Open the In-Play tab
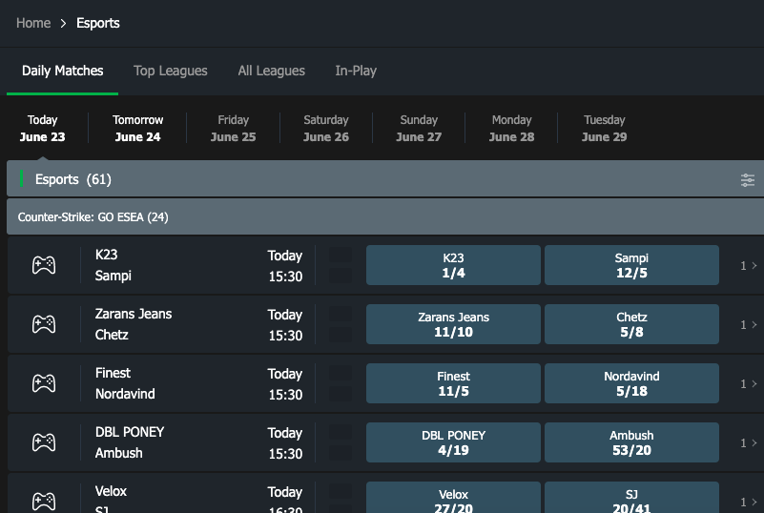The image size is (764, 513). coord(356,72)
